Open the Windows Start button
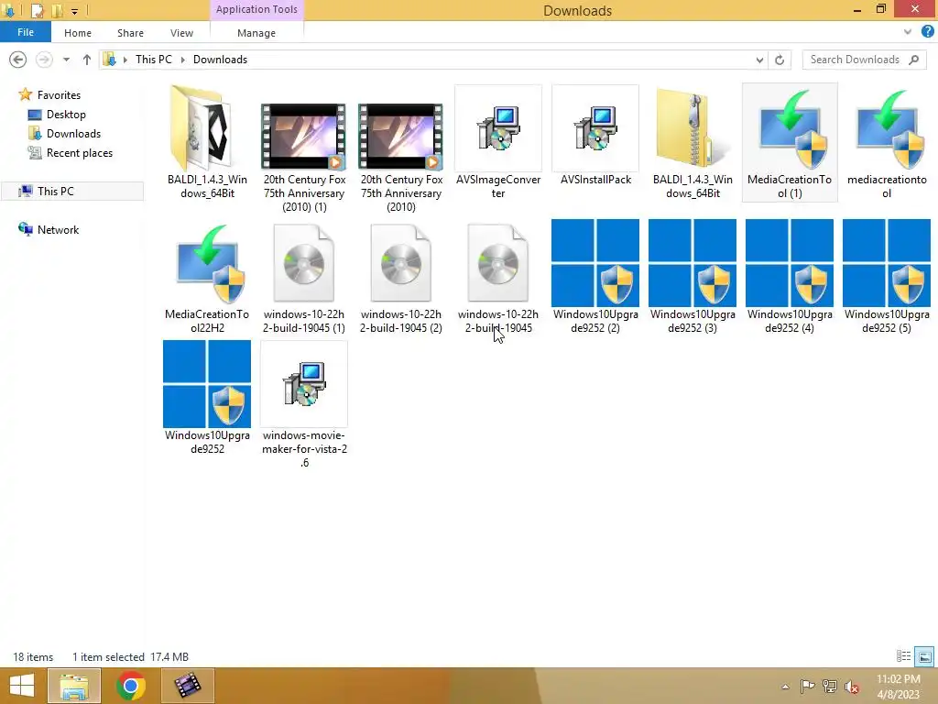Screen dimensions: 938x704 tap(22, 686)
